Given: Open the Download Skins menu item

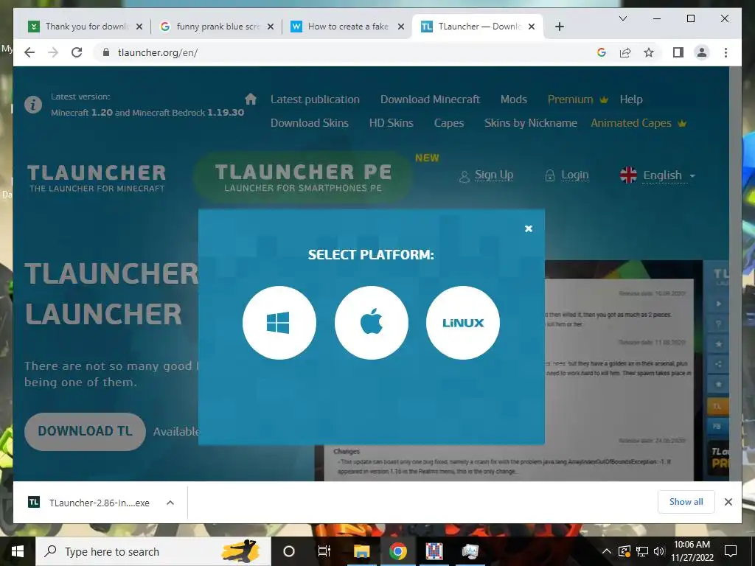Looking at the screenshot, I should 310,123.
